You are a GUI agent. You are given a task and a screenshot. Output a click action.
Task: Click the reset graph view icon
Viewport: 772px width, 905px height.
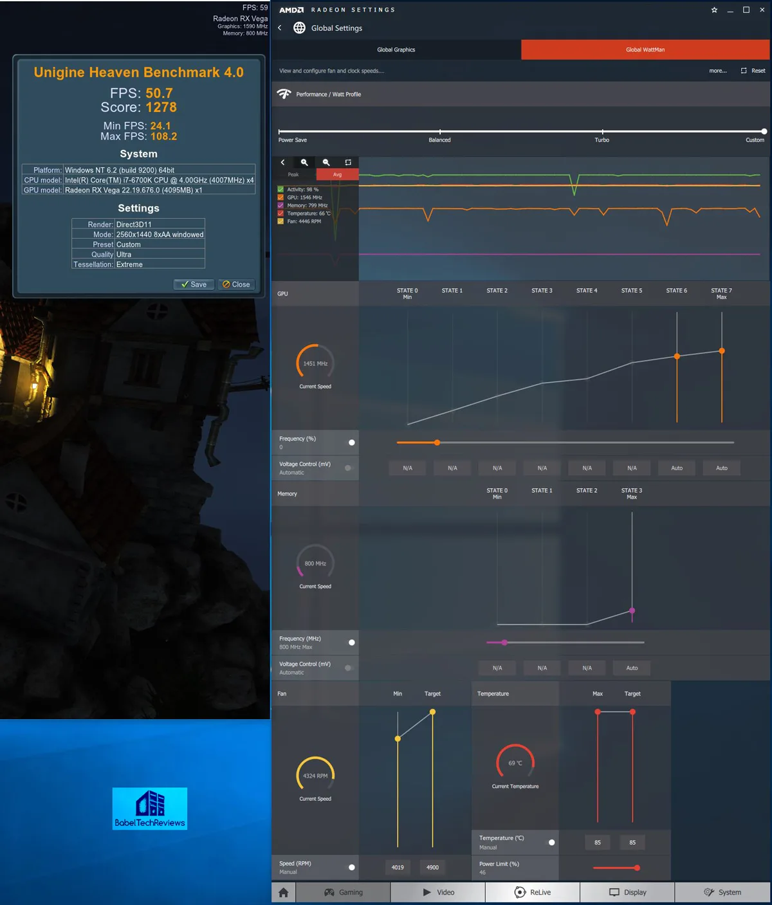(x=348, y=163)
